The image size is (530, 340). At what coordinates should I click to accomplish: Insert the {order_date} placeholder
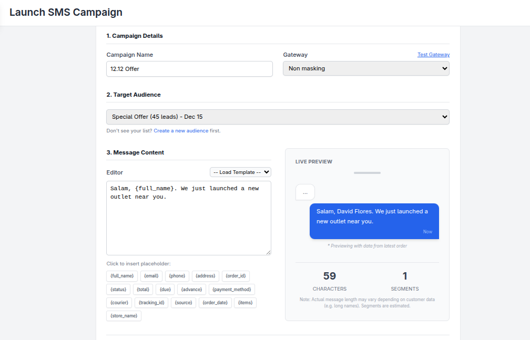point(215,303)
